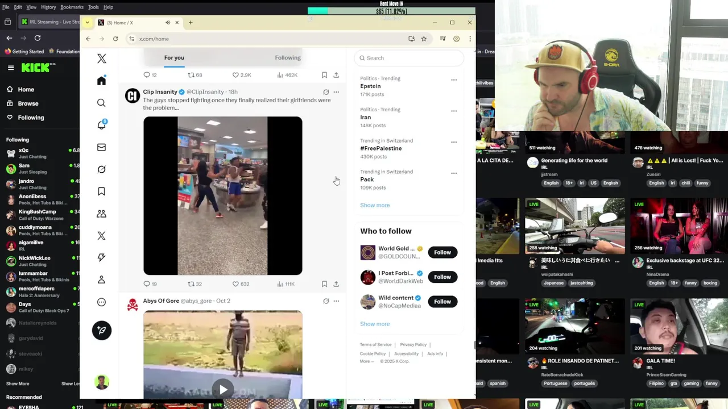Share the post with 2.9K likes

(336, 75)
